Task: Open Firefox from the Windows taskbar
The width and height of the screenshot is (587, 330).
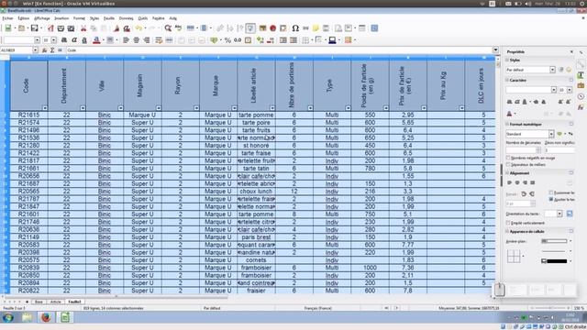Action: [x=46, y=317]
